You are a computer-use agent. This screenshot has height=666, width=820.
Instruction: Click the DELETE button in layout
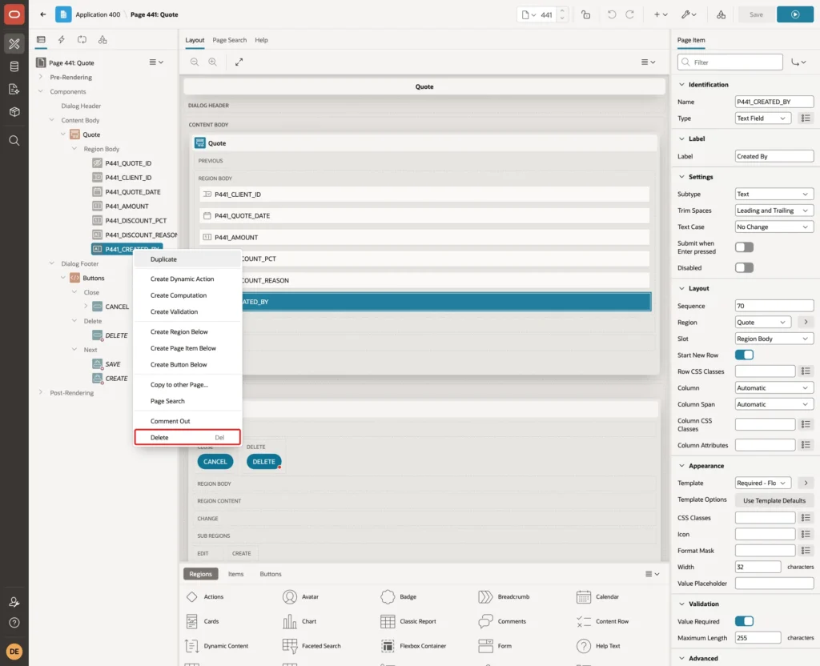click(263, 462)
